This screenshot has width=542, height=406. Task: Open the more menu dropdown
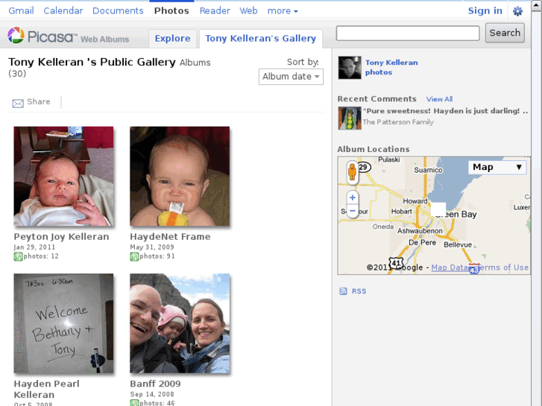283,11
